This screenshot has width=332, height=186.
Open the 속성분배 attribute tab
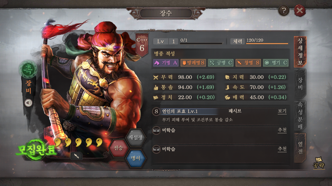coord(300,116)
